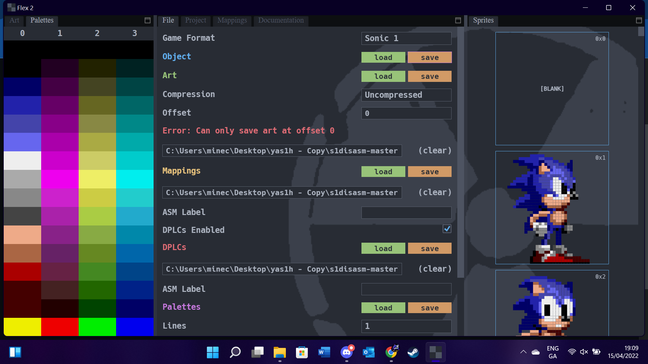Click the Offset input field
The image size is (648, 364).
pyautogui.click(x=406, y=114)
